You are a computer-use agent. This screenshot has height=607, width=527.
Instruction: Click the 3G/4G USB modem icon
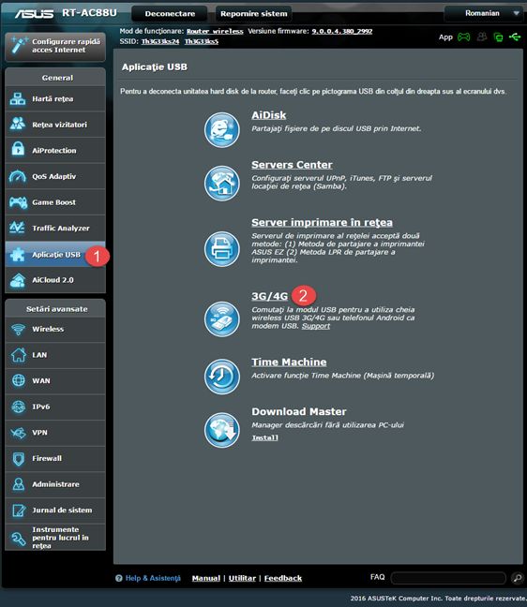click(221, 319)
